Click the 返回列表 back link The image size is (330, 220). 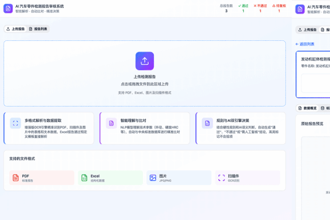click(305, 44)
